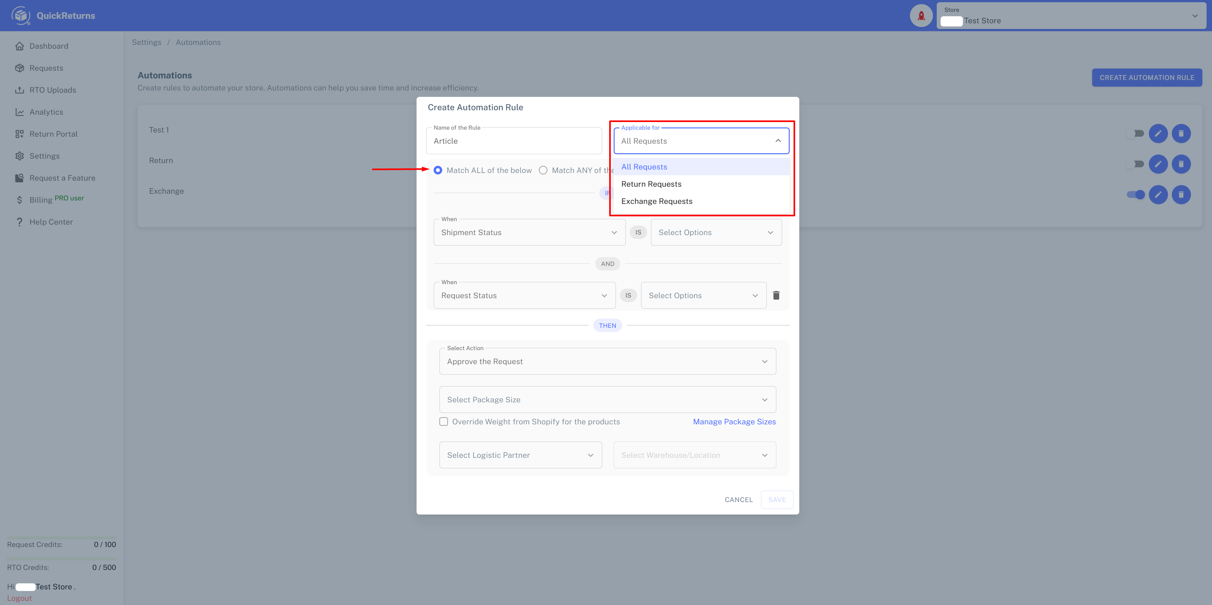Click the Return Portal grid icon

point(19,134)
